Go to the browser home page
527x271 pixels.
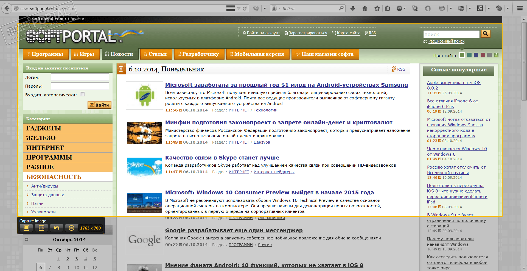365,9
